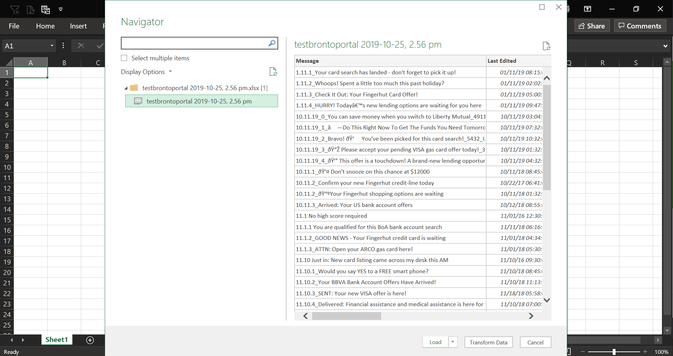Click row 10 header in Excel
Image resolution: width=673 pixels, height=356 pixels.
pos(7,167)
